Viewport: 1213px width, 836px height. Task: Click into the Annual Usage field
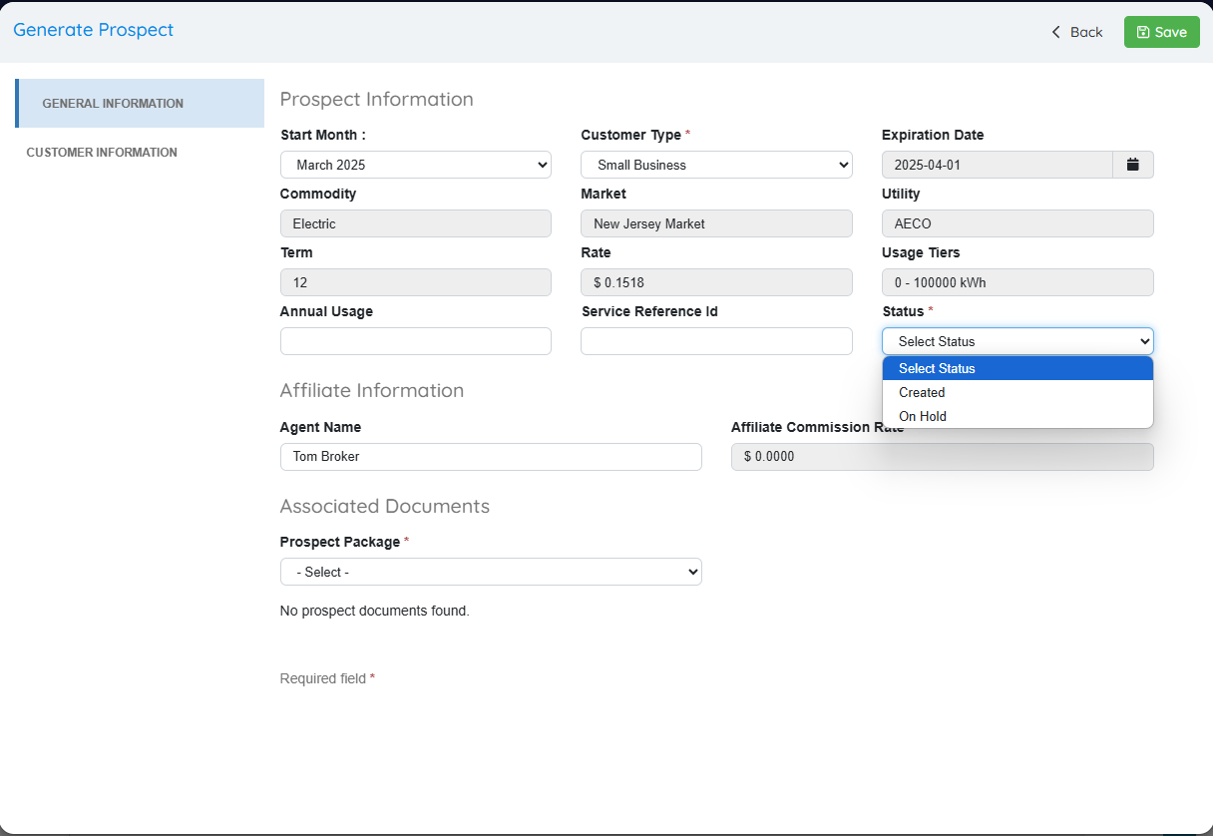tap(416, 341)
